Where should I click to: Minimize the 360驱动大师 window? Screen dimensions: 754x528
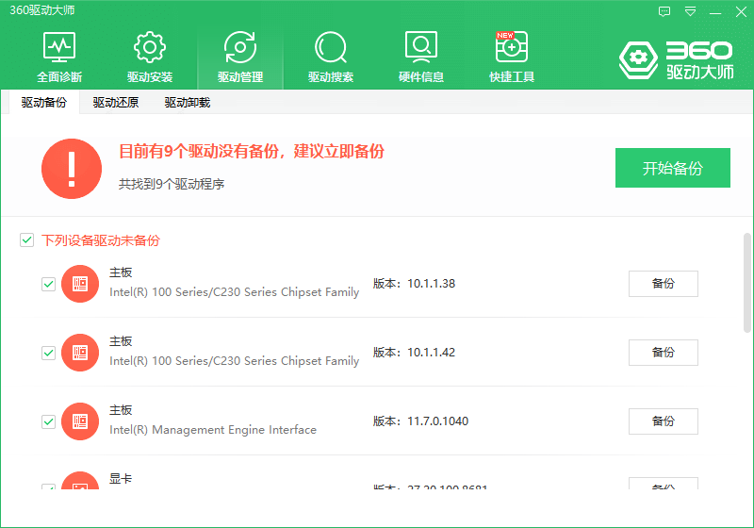[715, 11]
